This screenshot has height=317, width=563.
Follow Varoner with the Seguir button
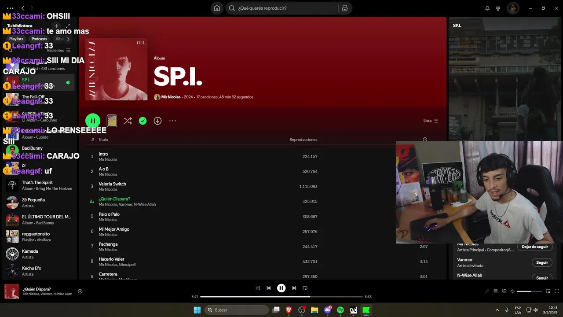coord(542,262)
